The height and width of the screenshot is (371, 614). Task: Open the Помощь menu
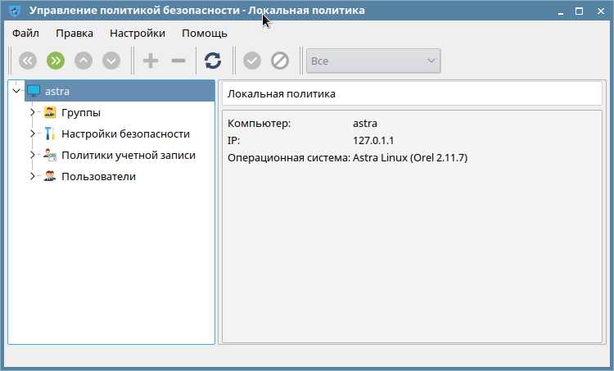(x=205, y=34)
